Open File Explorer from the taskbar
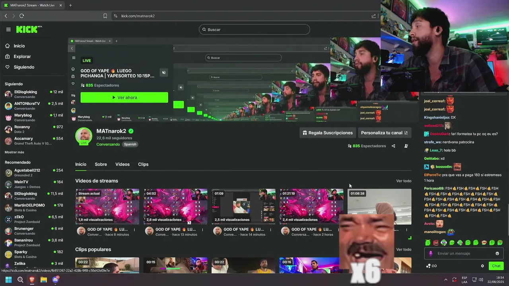Image resolution: width=509 pixels, height=286 pixels. [x=44, y=280]
